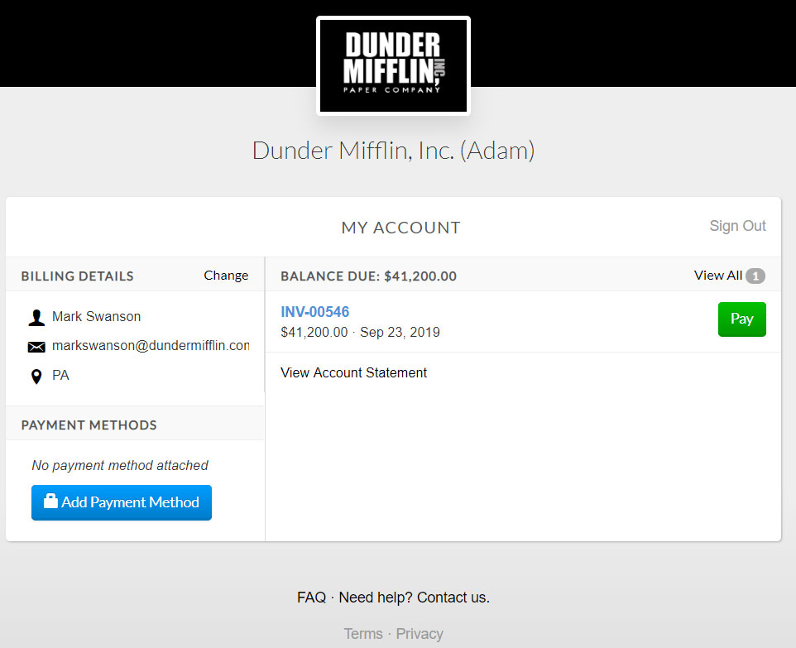Click the Dunder Mifflin logo image
This screenshot has height=648, width=796.
coord(393,65)
